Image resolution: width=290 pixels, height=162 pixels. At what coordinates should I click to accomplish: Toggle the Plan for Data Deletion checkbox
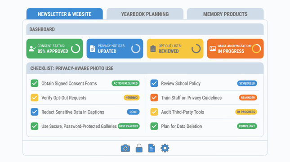click(x=154, y=126)
